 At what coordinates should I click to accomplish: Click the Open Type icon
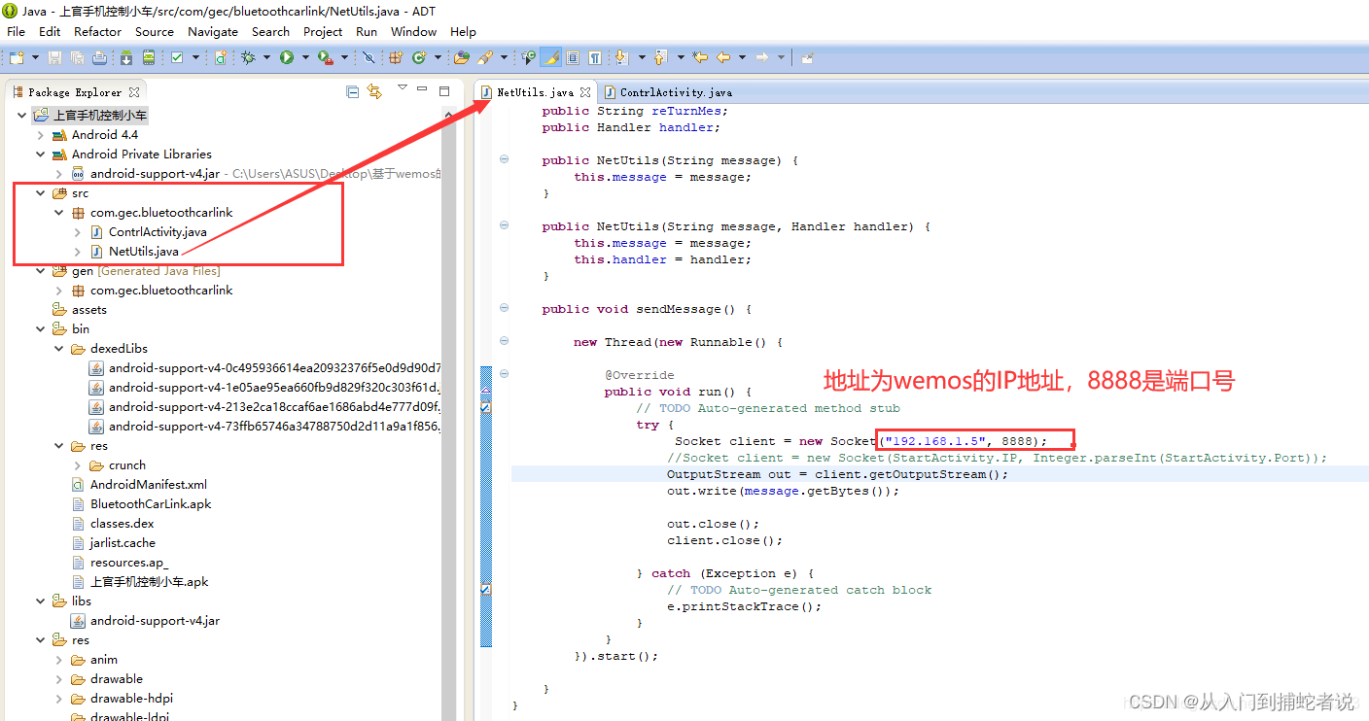click(x=462, y=57)
